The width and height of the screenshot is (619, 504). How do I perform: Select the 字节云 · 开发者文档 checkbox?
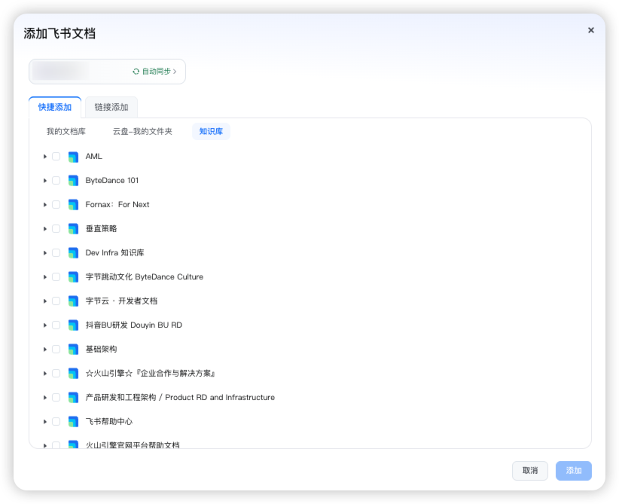click(56, 301)
